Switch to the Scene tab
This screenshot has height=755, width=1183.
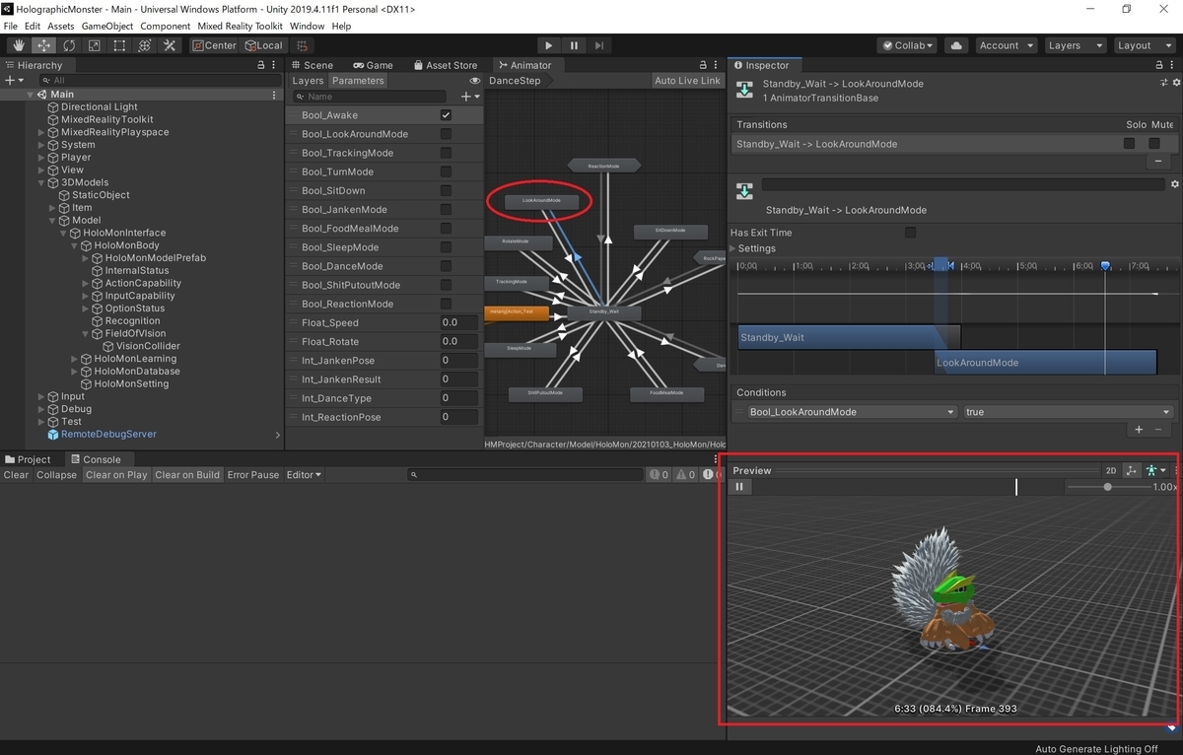[312, 65]
